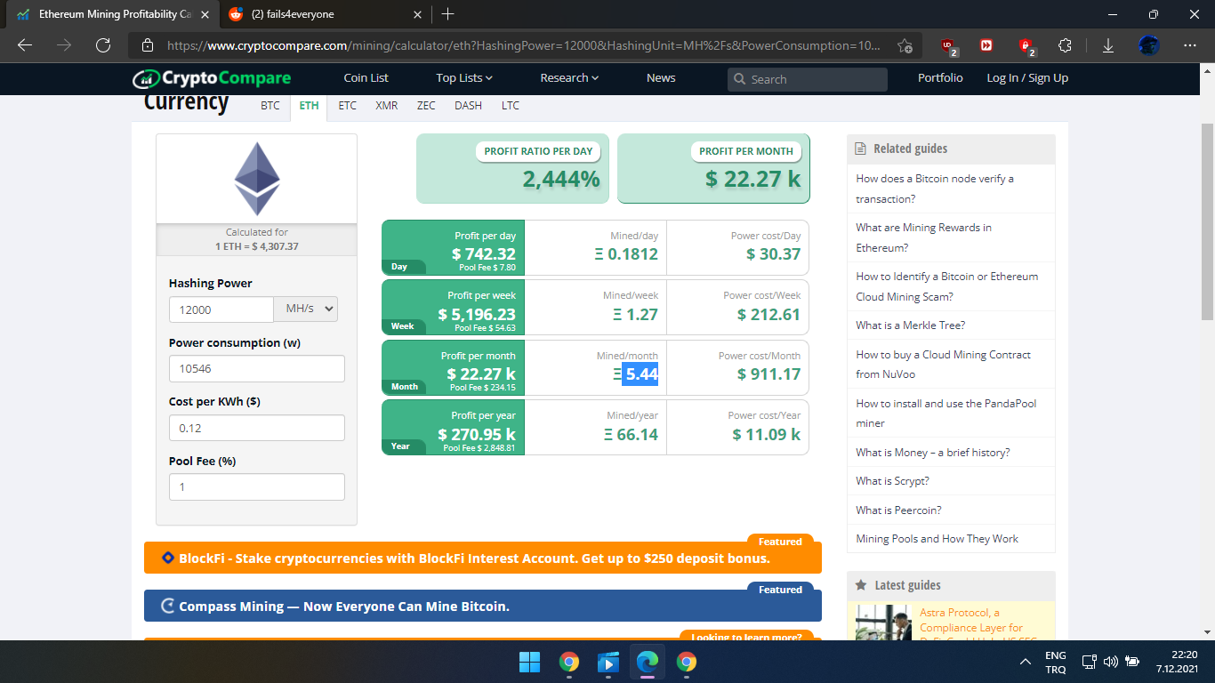Select the Ethereum Mining Profitability tab
Screen dimensions: 1215x683
(x=114, y=15)
